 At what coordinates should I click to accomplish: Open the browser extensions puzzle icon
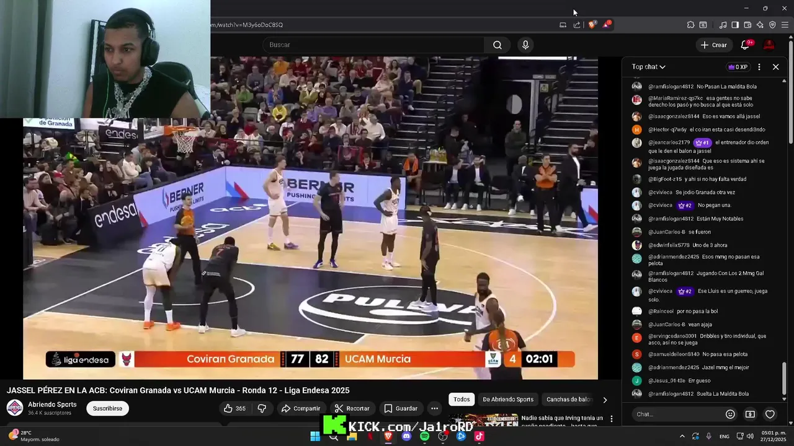tap(690, 25)
